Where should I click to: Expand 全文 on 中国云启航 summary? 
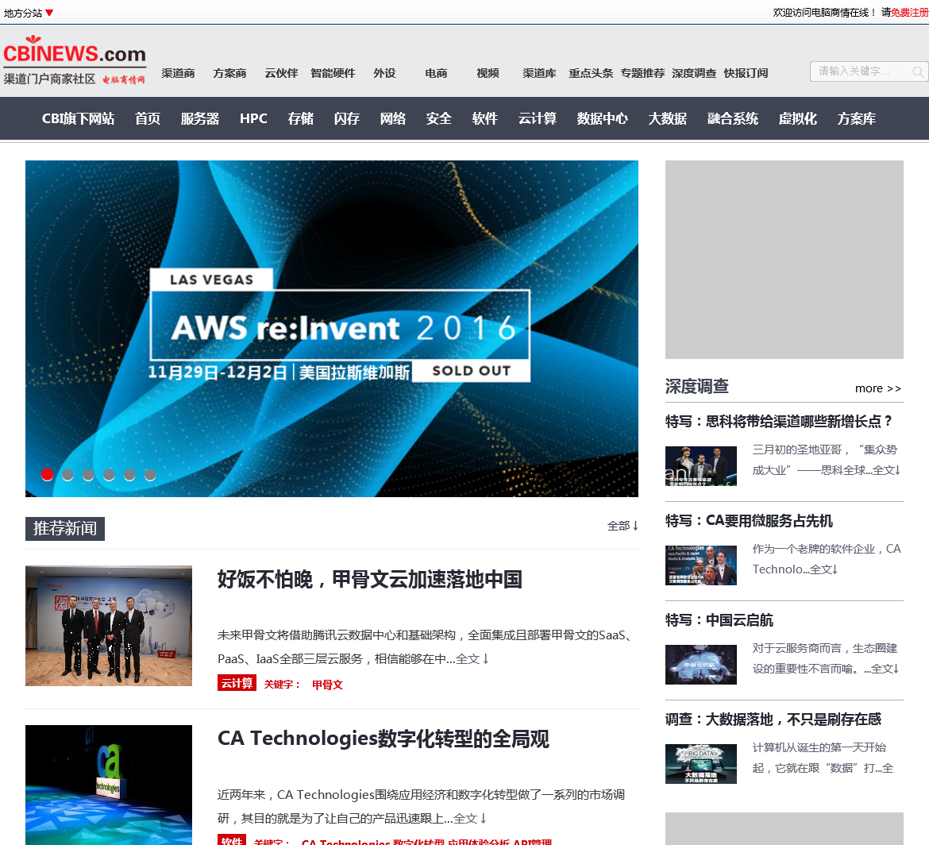point(885,669)
